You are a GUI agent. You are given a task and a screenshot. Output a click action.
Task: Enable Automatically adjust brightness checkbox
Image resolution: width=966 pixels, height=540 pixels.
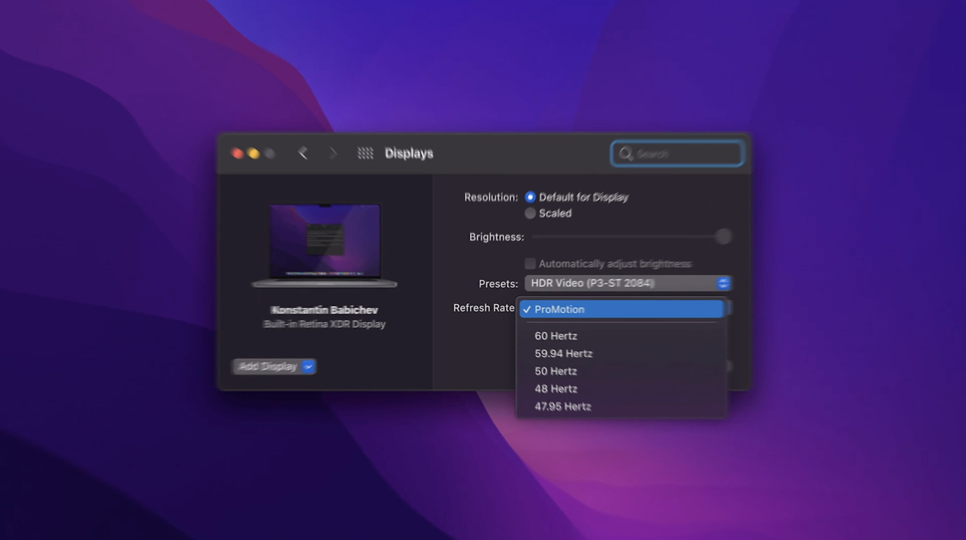point(530,263)
